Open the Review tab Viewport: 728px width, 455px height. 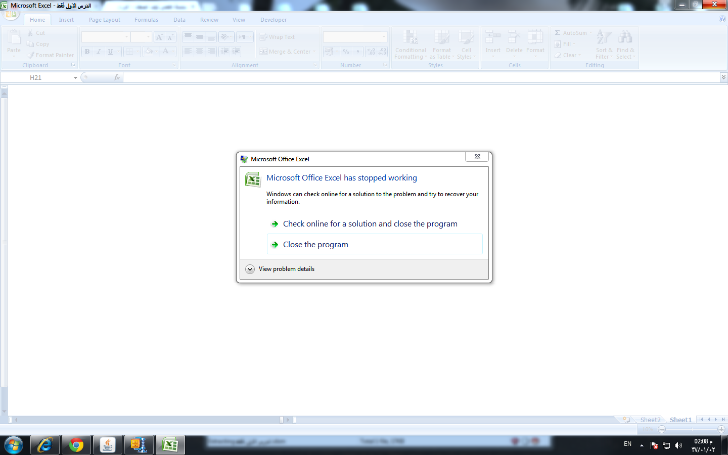pos(209,20)
